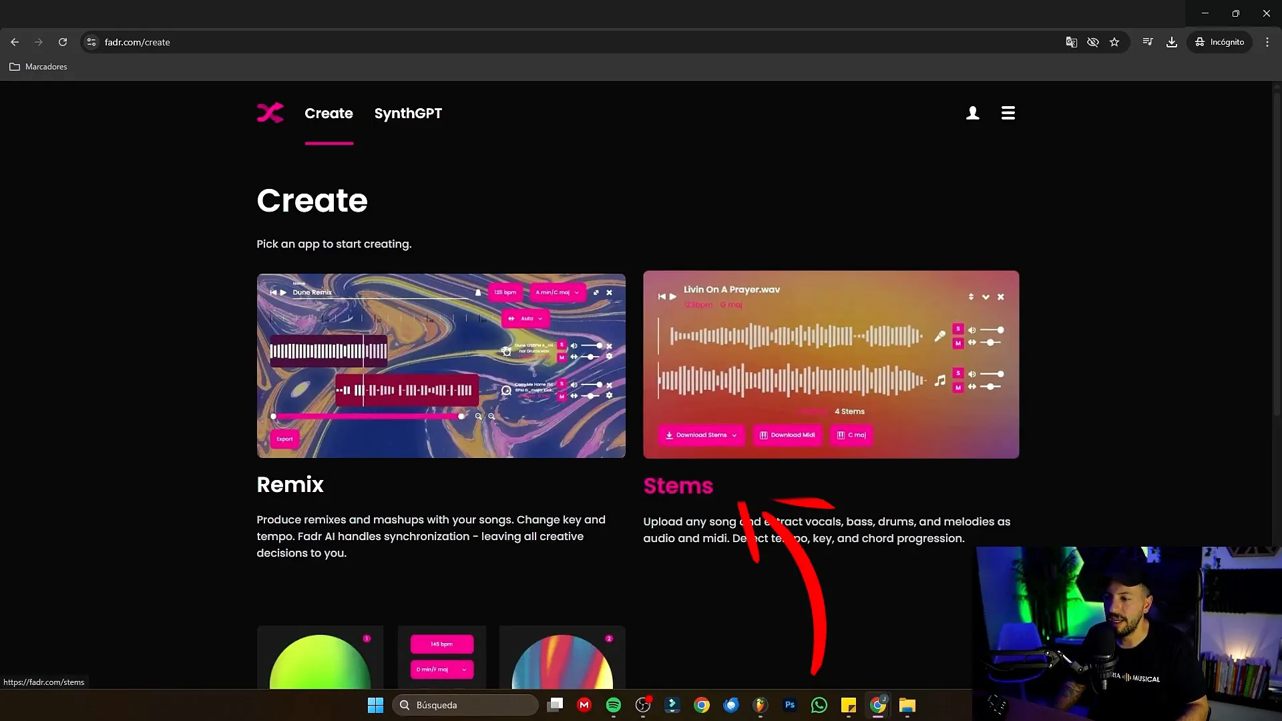Open the Stems app preview thumbnail

(x=831, y=365)
